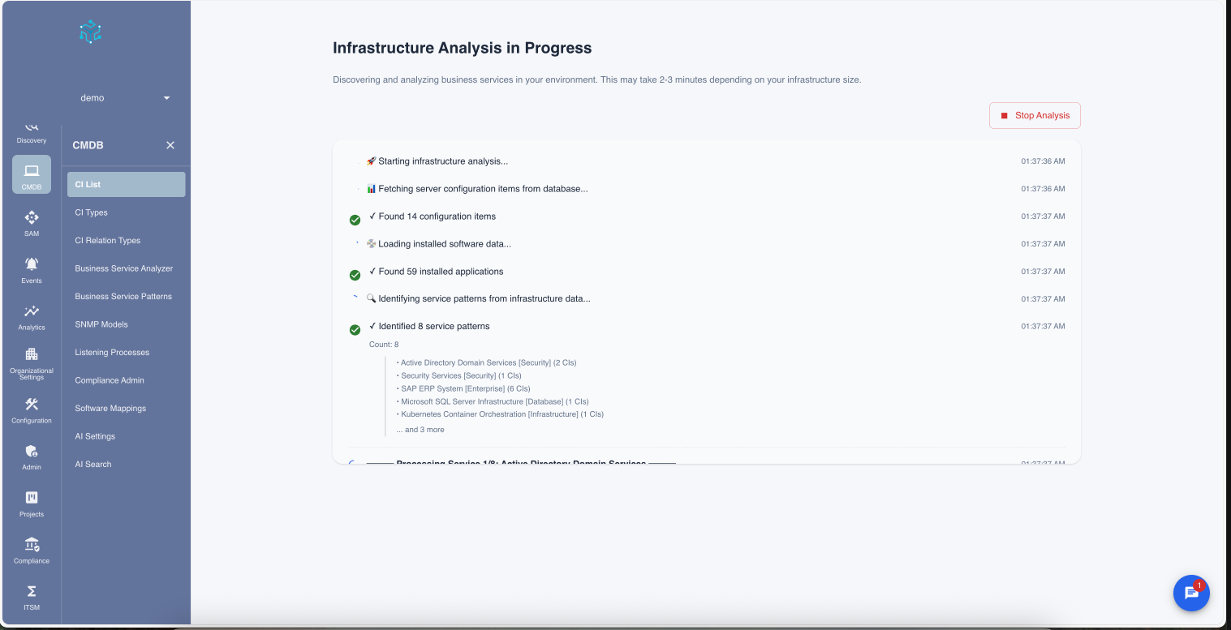This screenshot has height=630, width=1231.
Task: Open the Analytics section
Action: click(31, 315)
